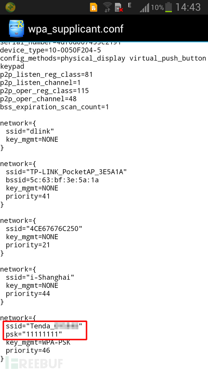Viewport: 208px width, 371px height.
Task: Tap the ssid="dlink" line
Action: (x=30, y=131)
